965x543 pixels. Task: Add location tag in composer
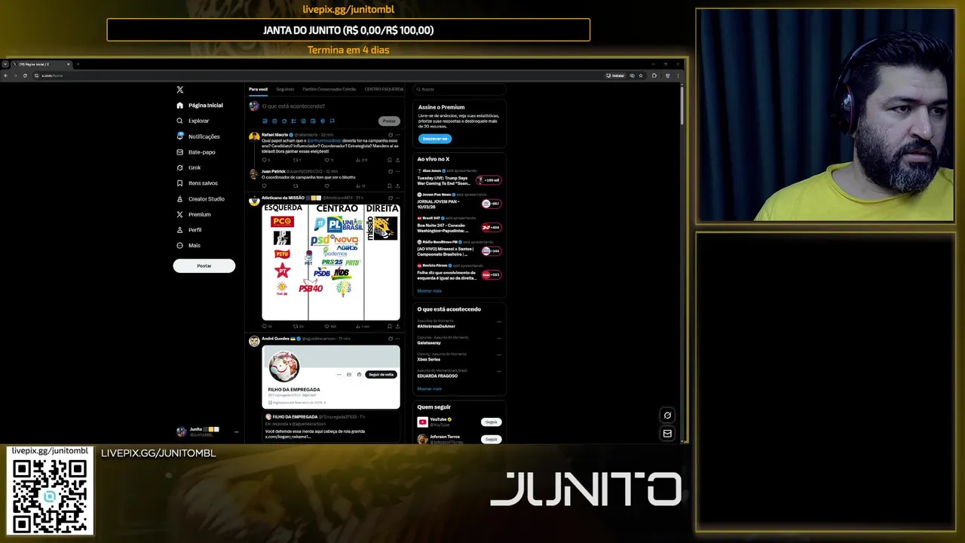(323, 121)
